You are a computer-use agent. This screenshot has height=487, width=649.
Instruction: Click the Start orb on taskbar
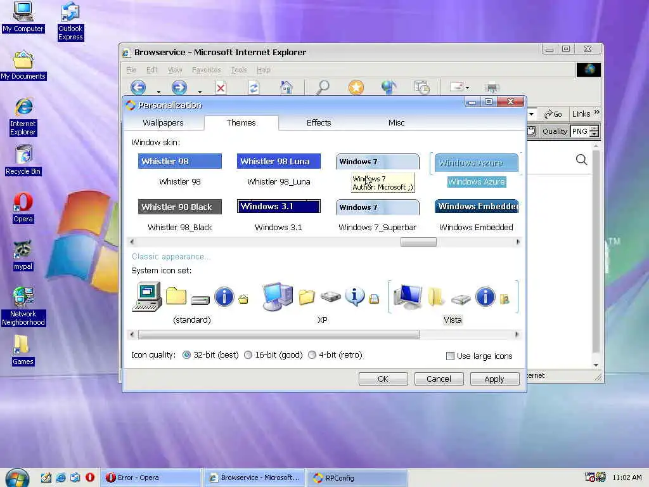coord(17,478)
